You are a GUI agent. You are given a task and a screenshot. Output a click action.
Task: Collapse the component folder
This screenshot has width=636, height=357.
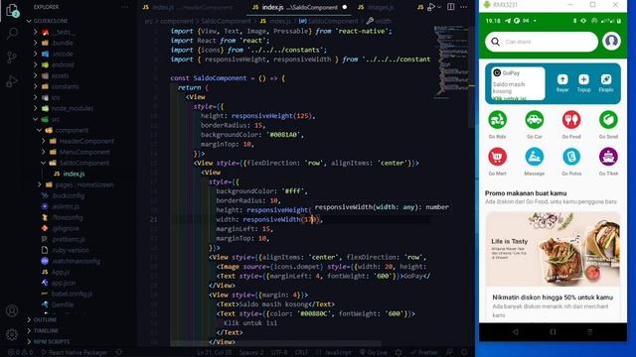[x=72, y=130]
